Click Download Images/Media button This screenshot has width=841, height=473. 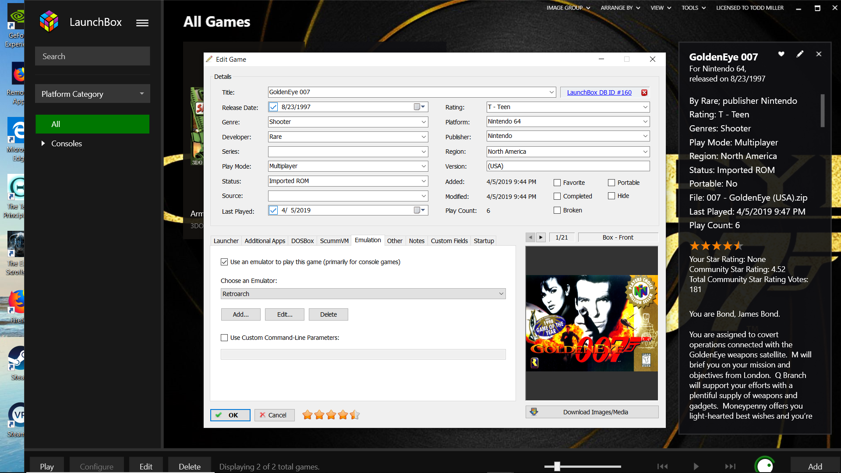pyautogui.click(x=592, y=412)
